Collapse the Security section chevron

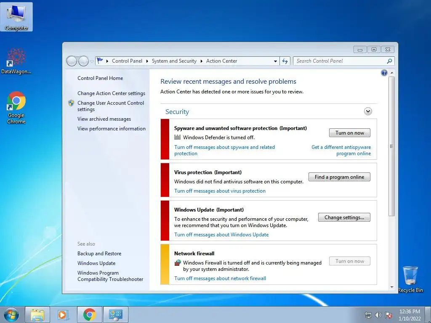[x=368, y=111]
